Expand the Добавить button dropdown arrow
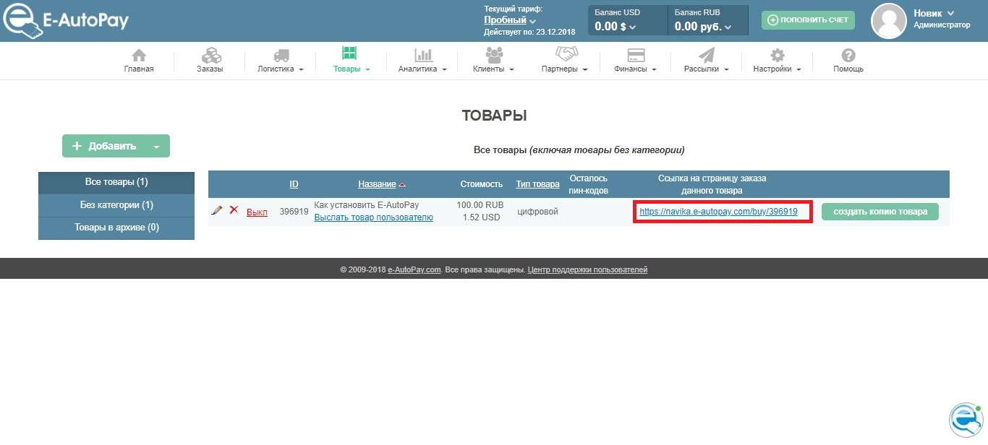Screen dimensions: 988x445 click(x=156, y=147)
